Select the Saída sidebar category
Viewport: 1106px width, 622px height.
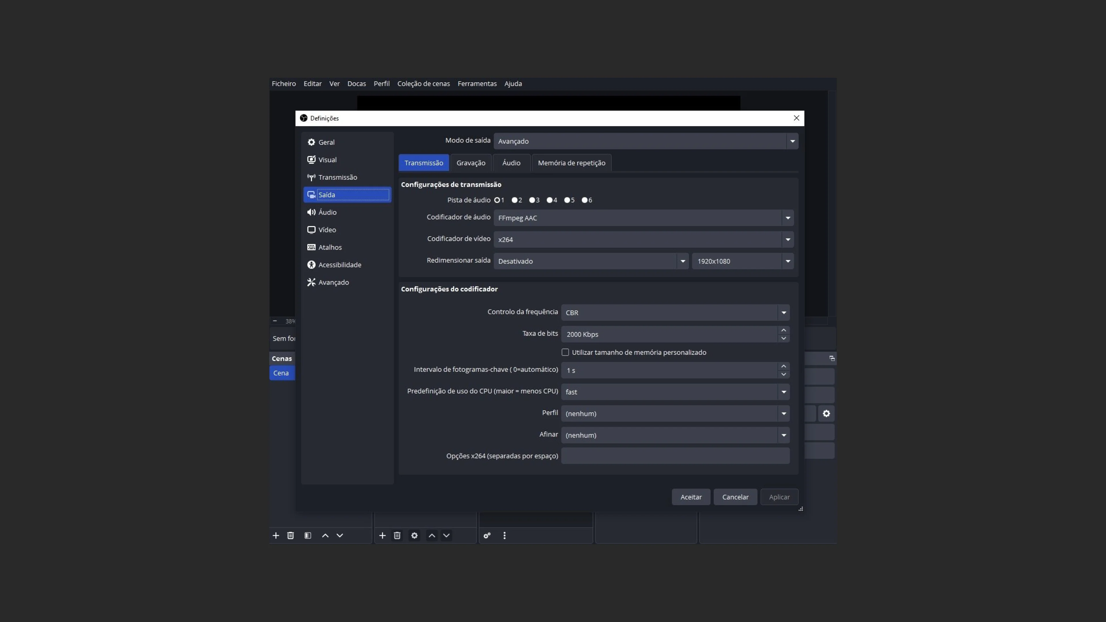tap(347, 195)
